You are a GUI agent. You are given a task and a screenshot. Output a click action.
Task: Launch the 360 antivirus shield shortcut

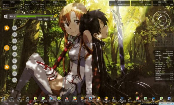[x=161, y=99]
